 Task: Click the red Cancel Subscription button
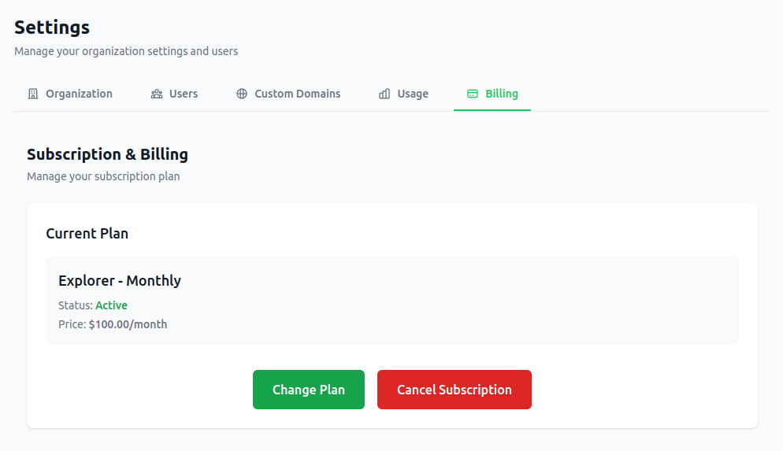455,390
